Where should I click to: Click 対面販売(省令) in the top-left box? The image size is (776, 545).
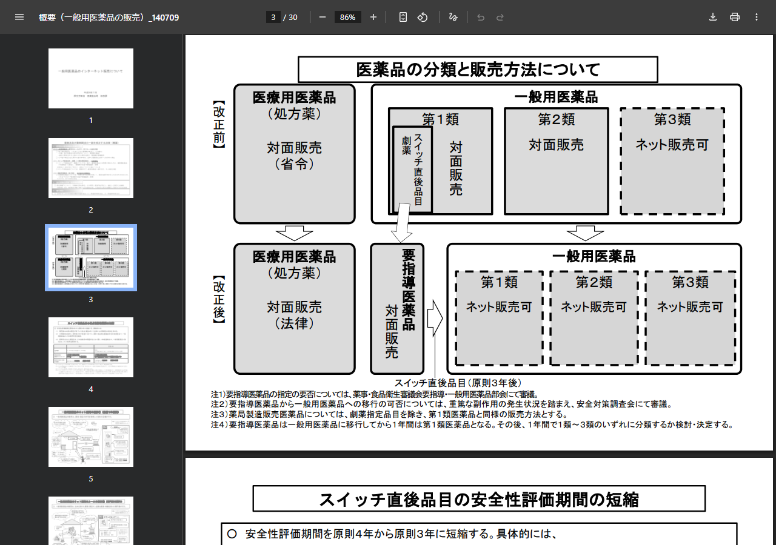(295, 156)
